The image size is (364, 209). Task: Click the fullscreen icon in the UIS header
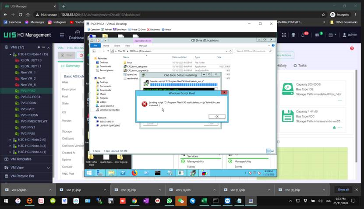[x=284, y=35]
